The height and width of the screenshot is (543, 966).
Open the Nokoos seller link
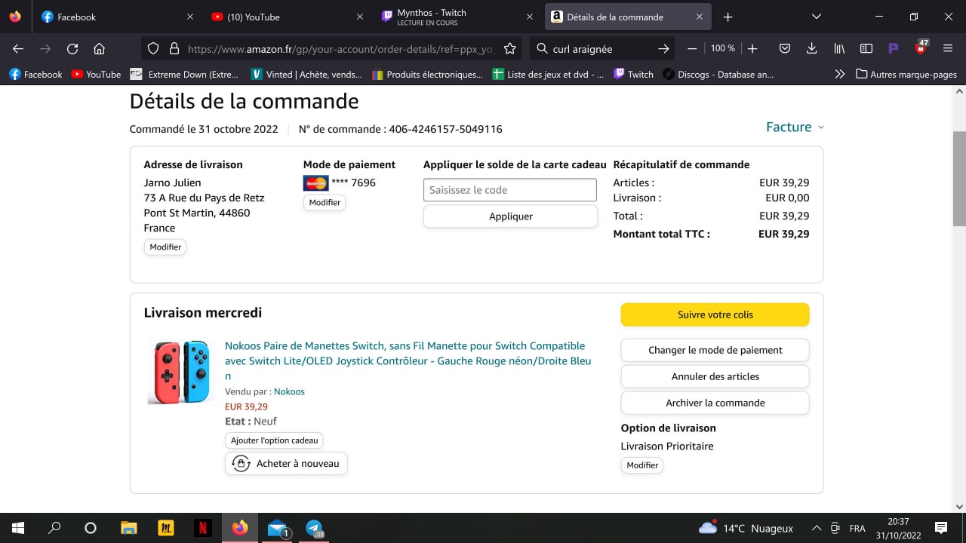coord(289,391)
